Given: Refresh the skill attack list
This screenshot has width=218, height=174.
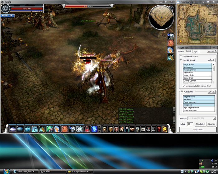Looking at the screenshot, I should click(211, 60).
